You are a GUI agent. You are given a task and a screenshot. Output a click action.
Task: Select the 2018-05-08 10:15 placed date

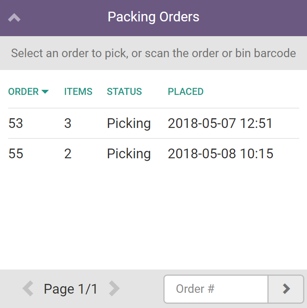coord(220,154)
